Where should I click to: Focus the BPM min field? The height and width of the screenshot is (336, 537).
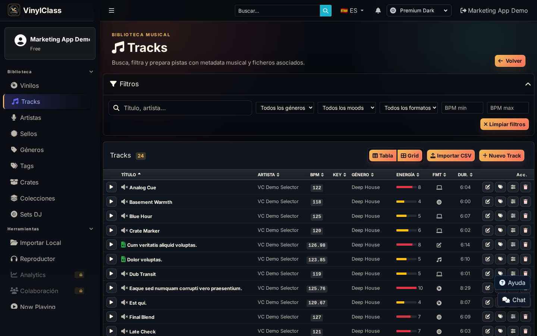(462, 108)
